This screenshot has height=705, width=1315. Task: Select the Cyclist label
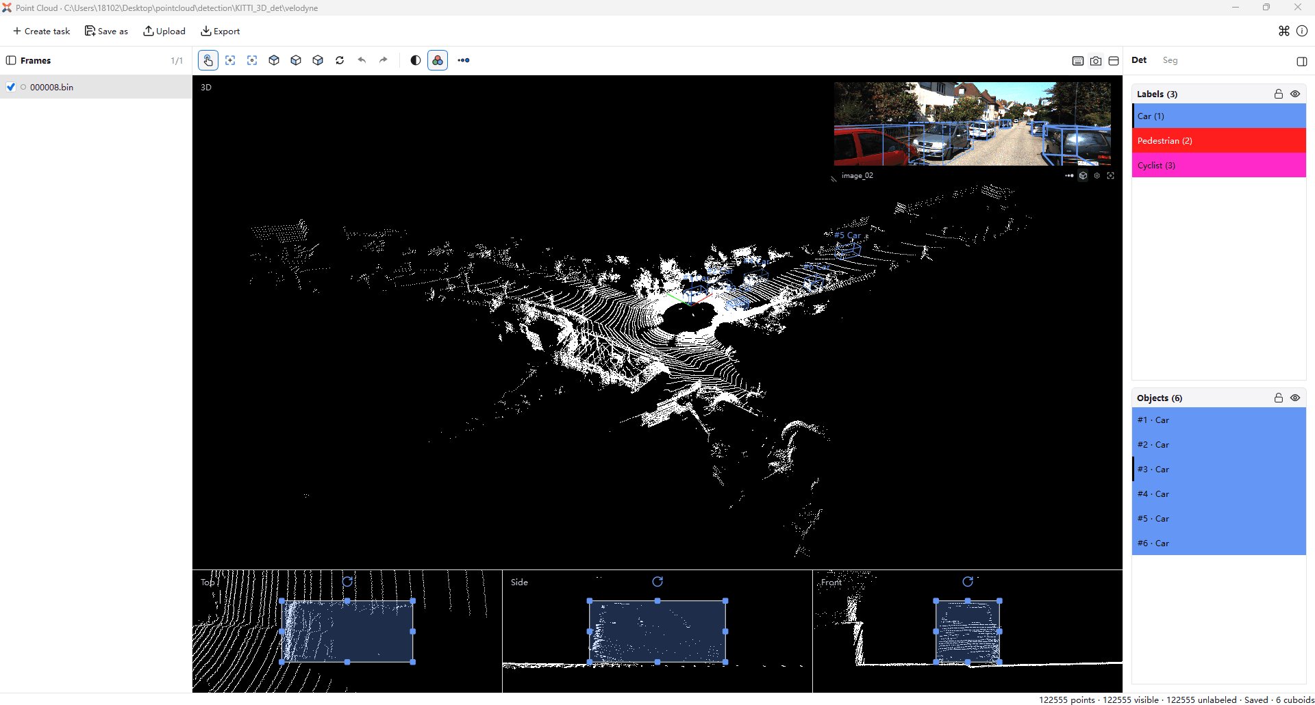click(x=1219, y=165)
